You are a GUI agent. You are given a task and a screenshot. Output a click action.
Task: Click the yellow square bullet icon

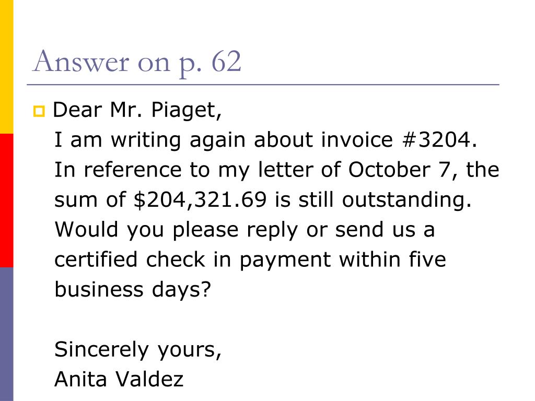[39, 112]
